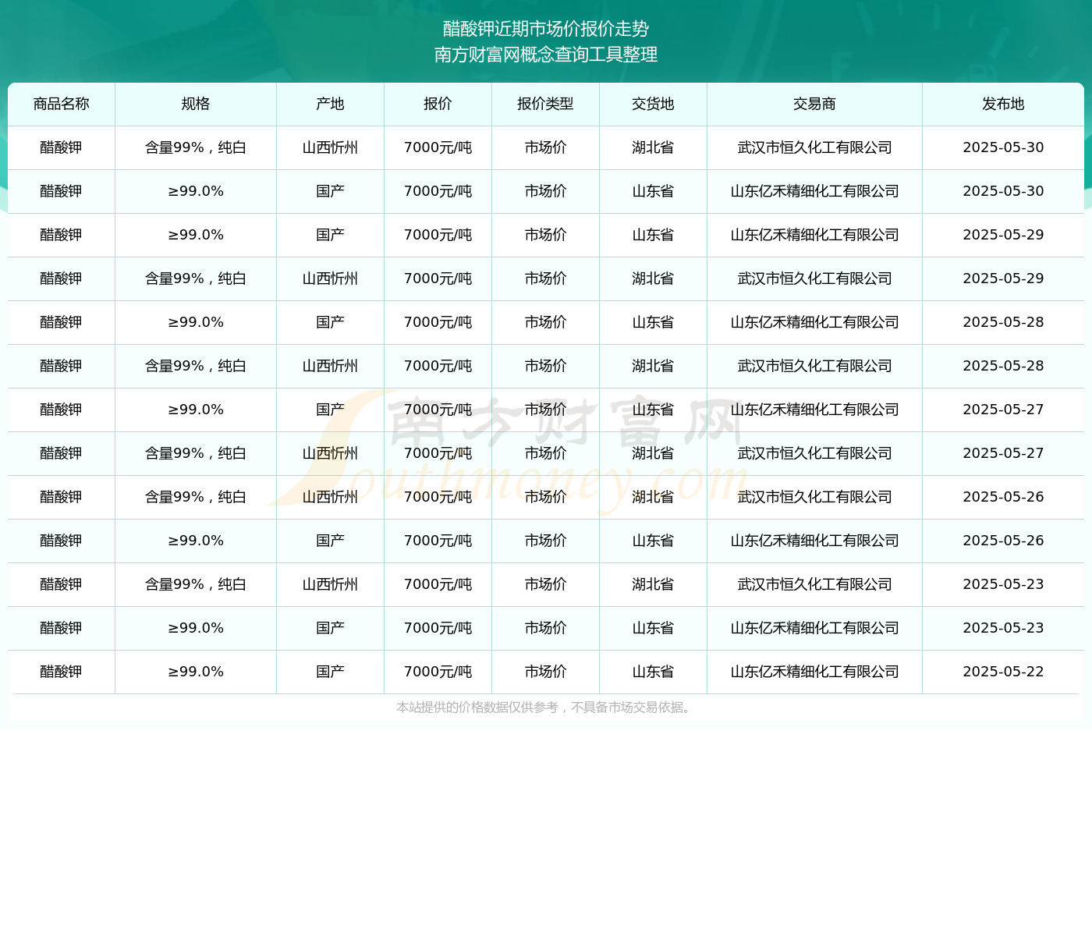Click 市场价 type in the 2025-05-22 row
Viewport: 1092px width, 940px height.
tap(546, 672)
